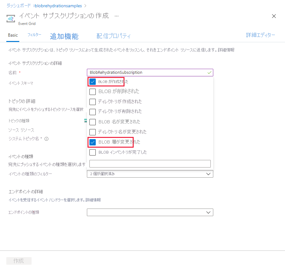285x271 pixels.
Task: Collapse the イベントの種類のフィルター dropdown
Action: (x=208, y=174)
